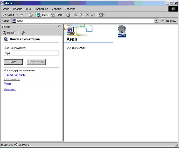Open the Избранное menu
Screen dimensions: 179x148
[x=41, y=9]
